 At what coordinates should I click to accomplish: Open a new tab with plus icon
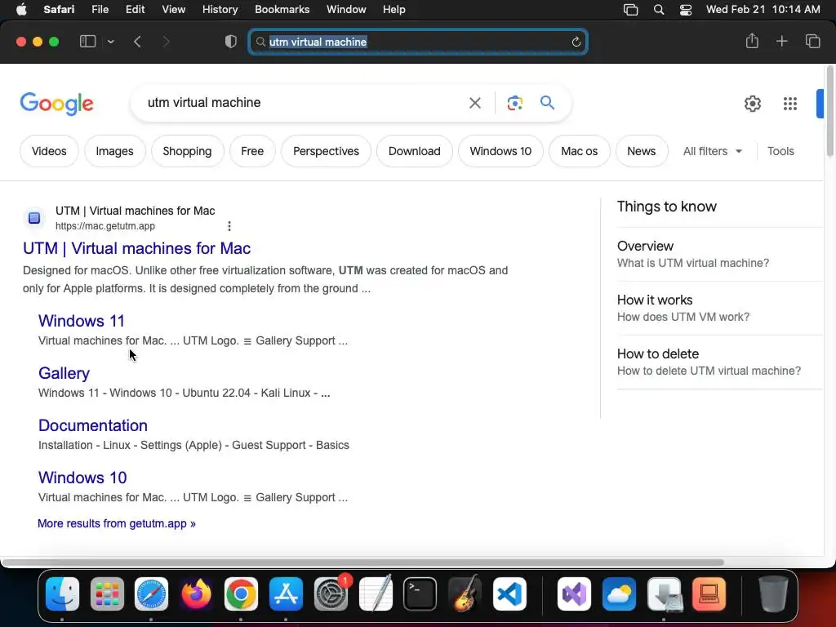point(781,41)
